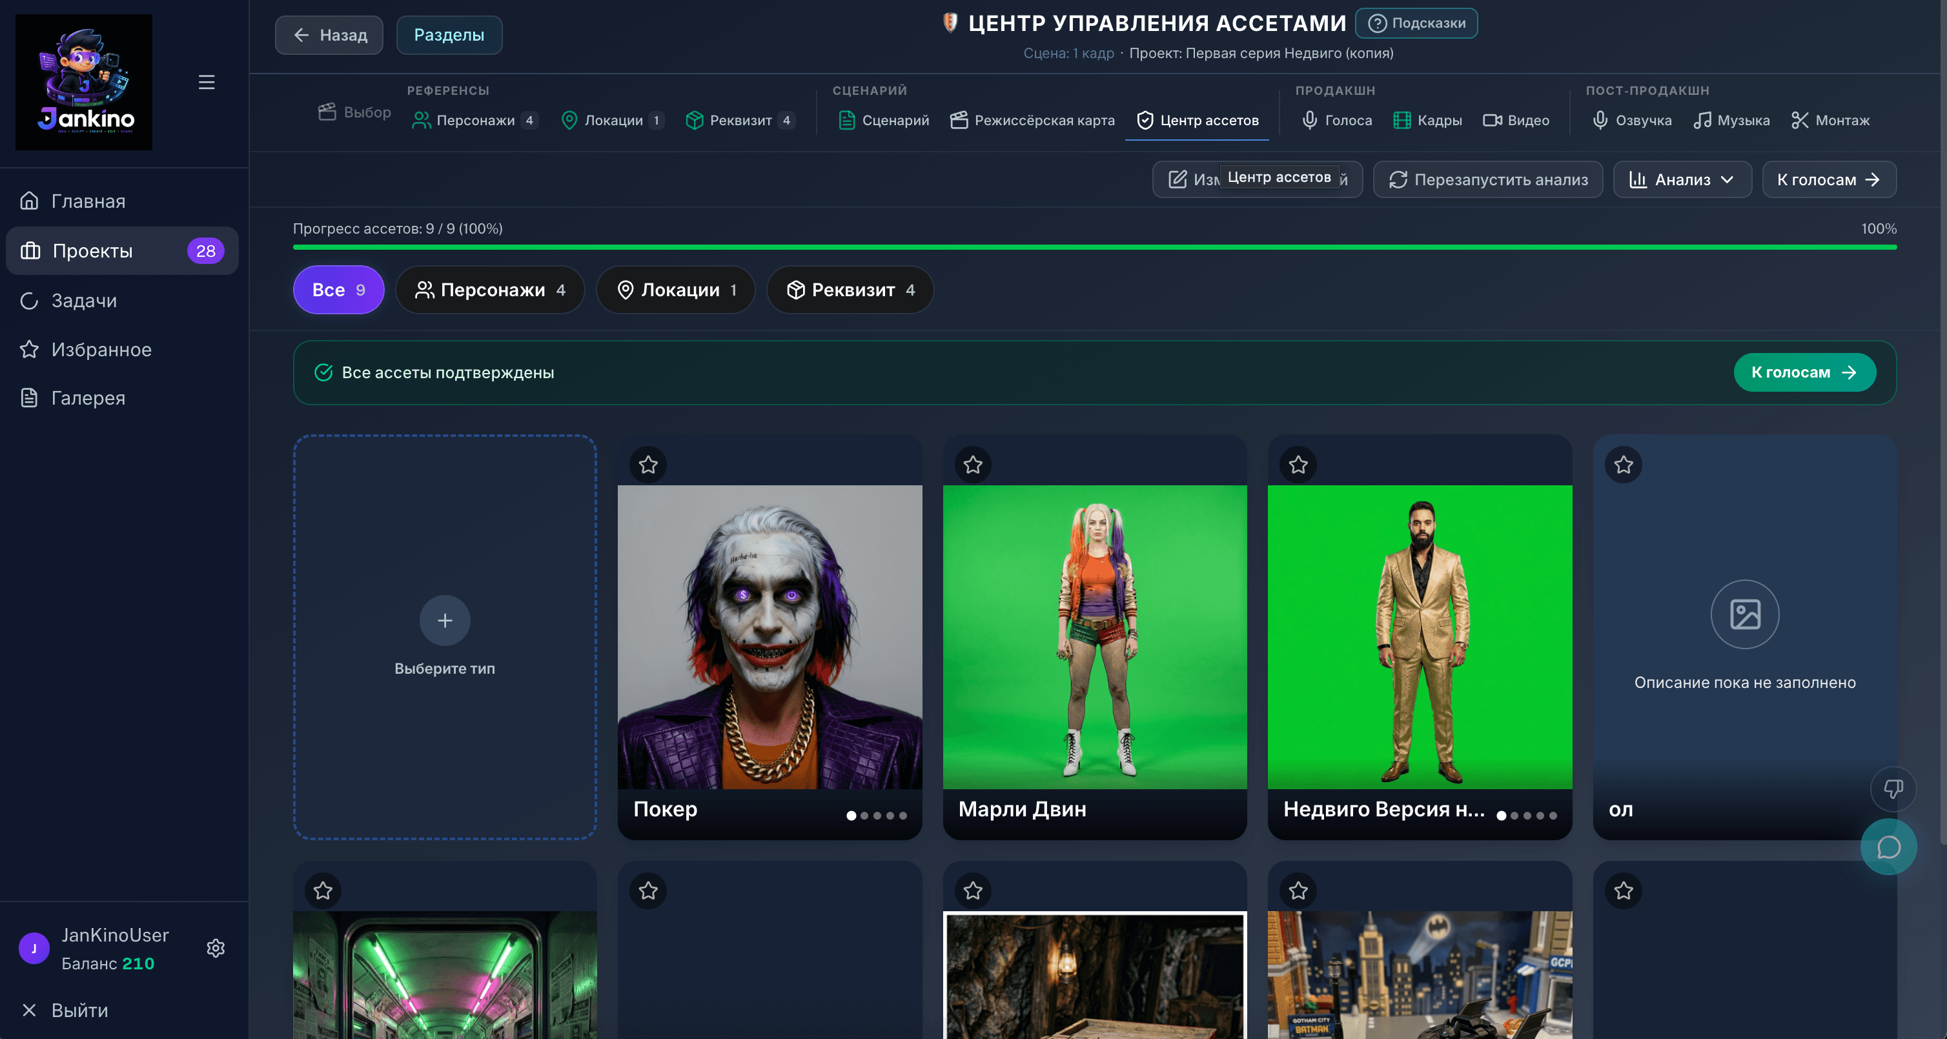Viewport: 1947px width, 1039px height.
Task: Open Подсказки hints button
Action: [x=1416, y=23]
